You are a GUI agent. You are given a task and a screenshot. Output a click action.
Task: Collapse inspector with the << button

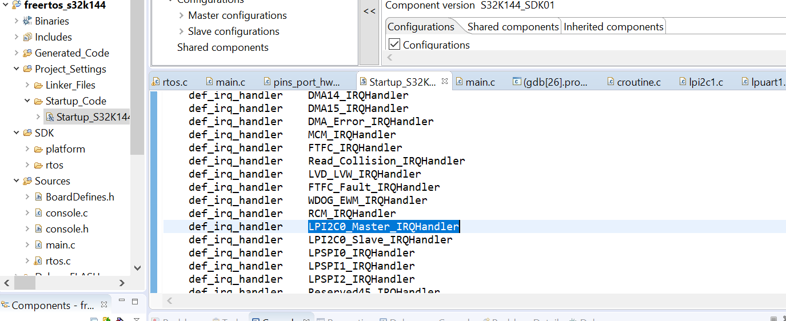click(x=370, y=11)
